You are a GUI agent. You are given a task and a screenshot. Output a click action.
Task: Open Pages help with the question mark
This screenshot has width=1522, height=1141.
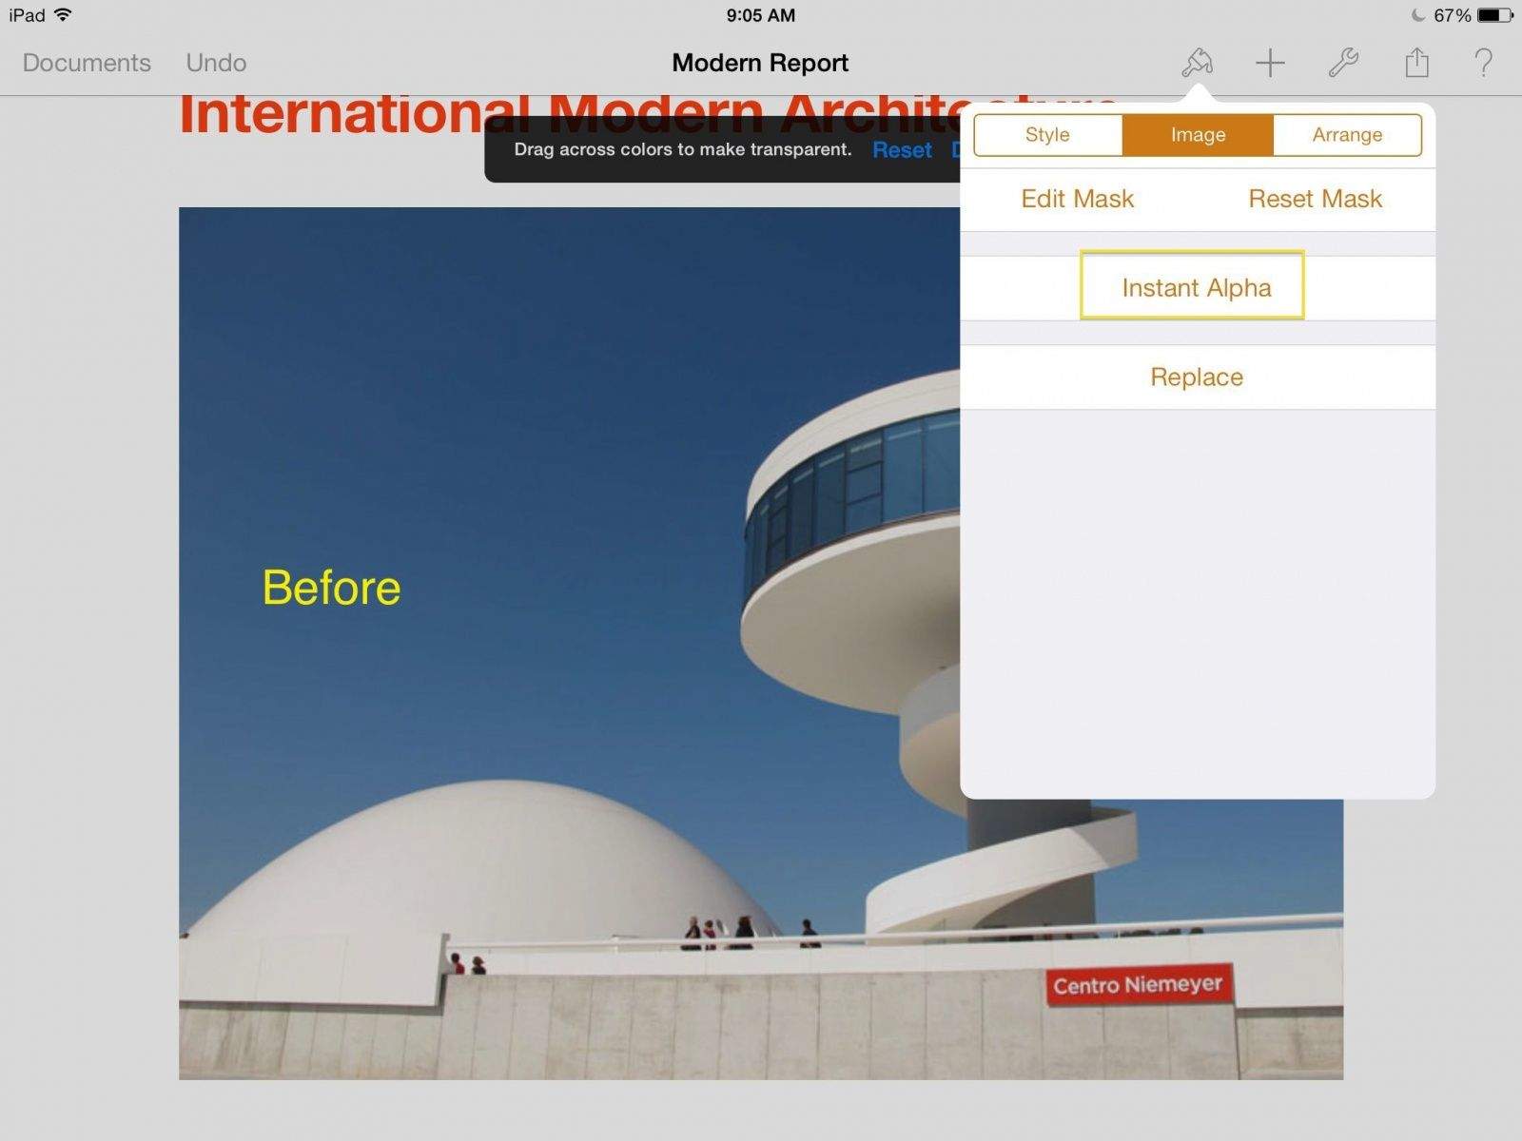tap(1484, 63)
